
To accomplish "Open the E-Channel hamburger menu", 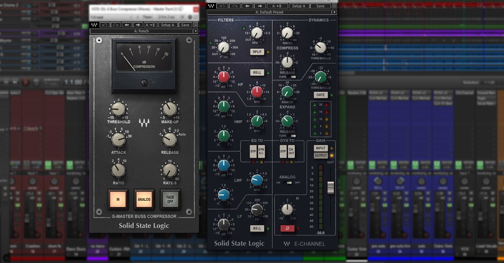I will coord(334,6).
